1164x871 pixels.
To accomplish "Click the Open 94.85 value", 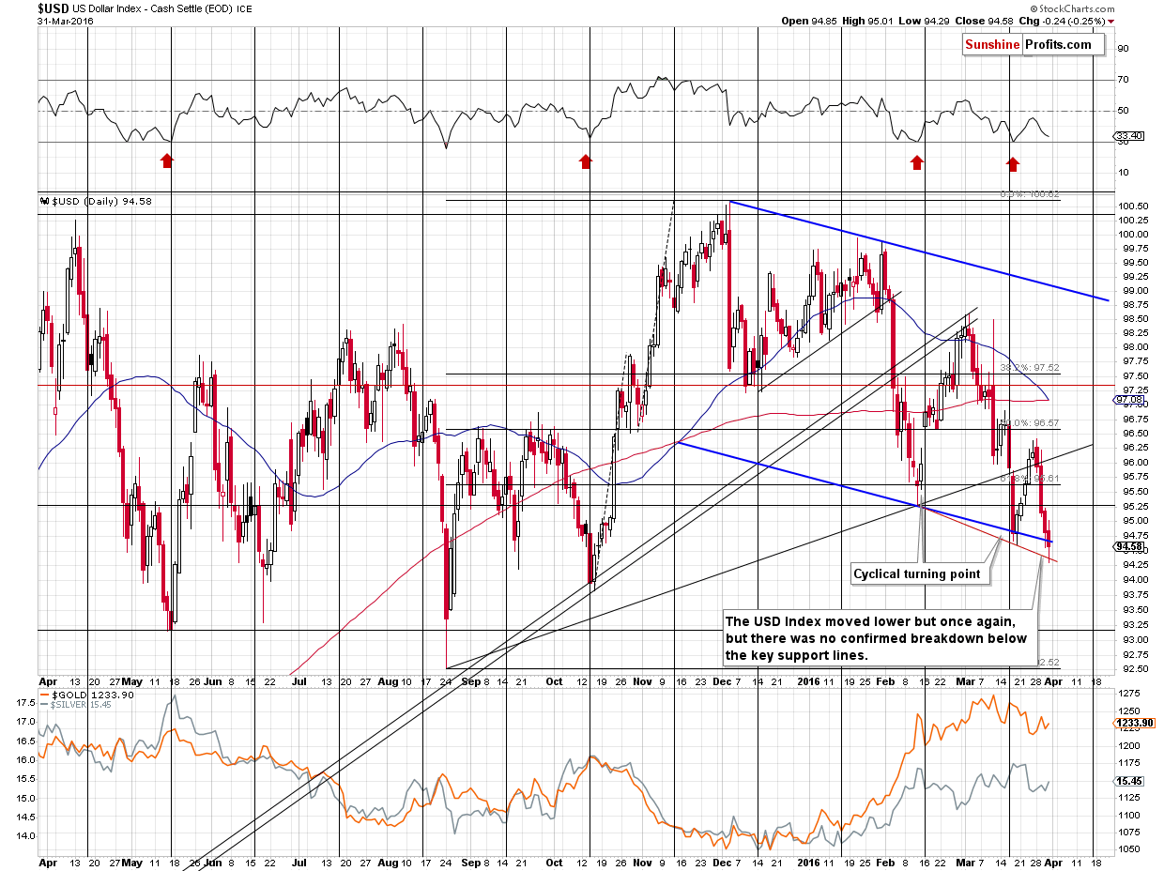I will coord(809,21).
